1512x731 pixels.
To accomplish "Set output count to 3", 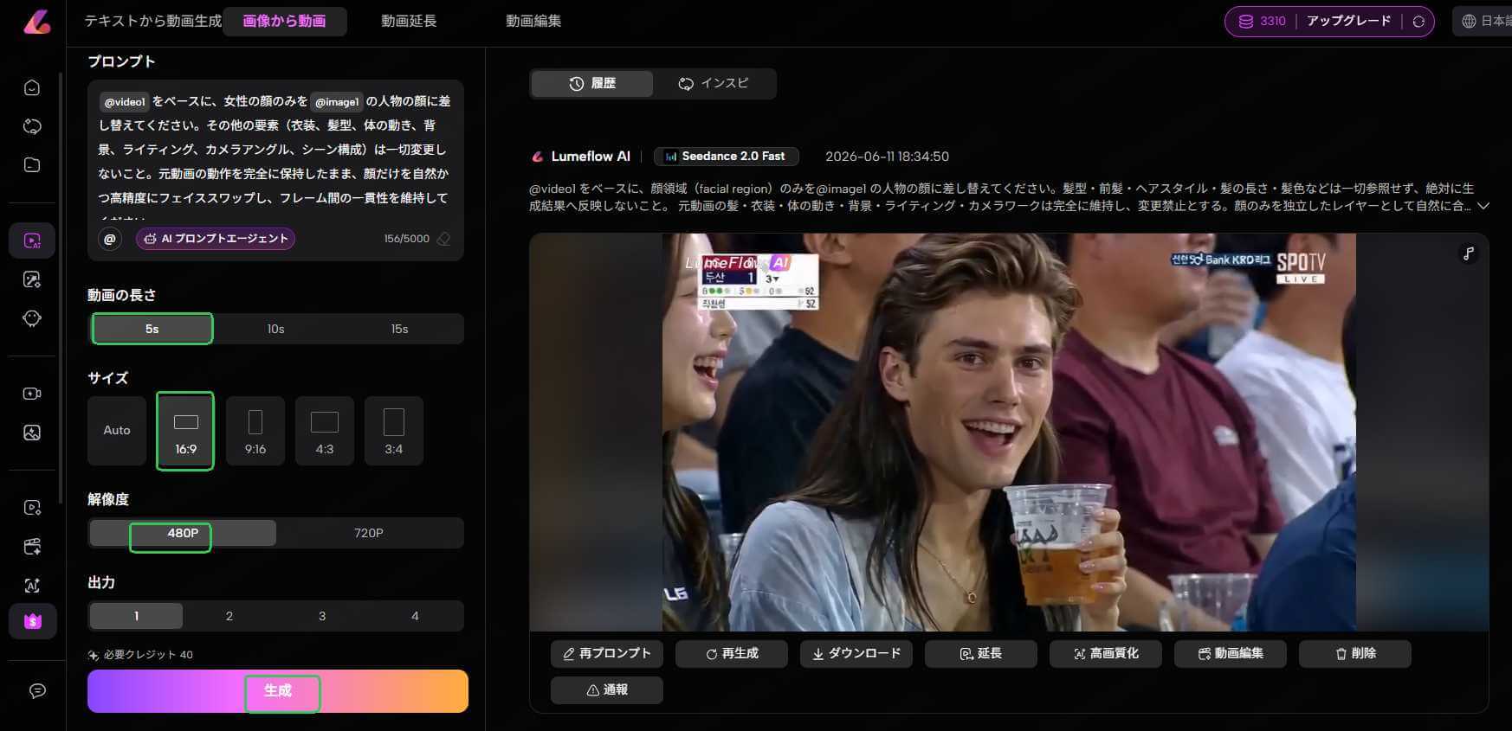I will [x=322, y=616].
